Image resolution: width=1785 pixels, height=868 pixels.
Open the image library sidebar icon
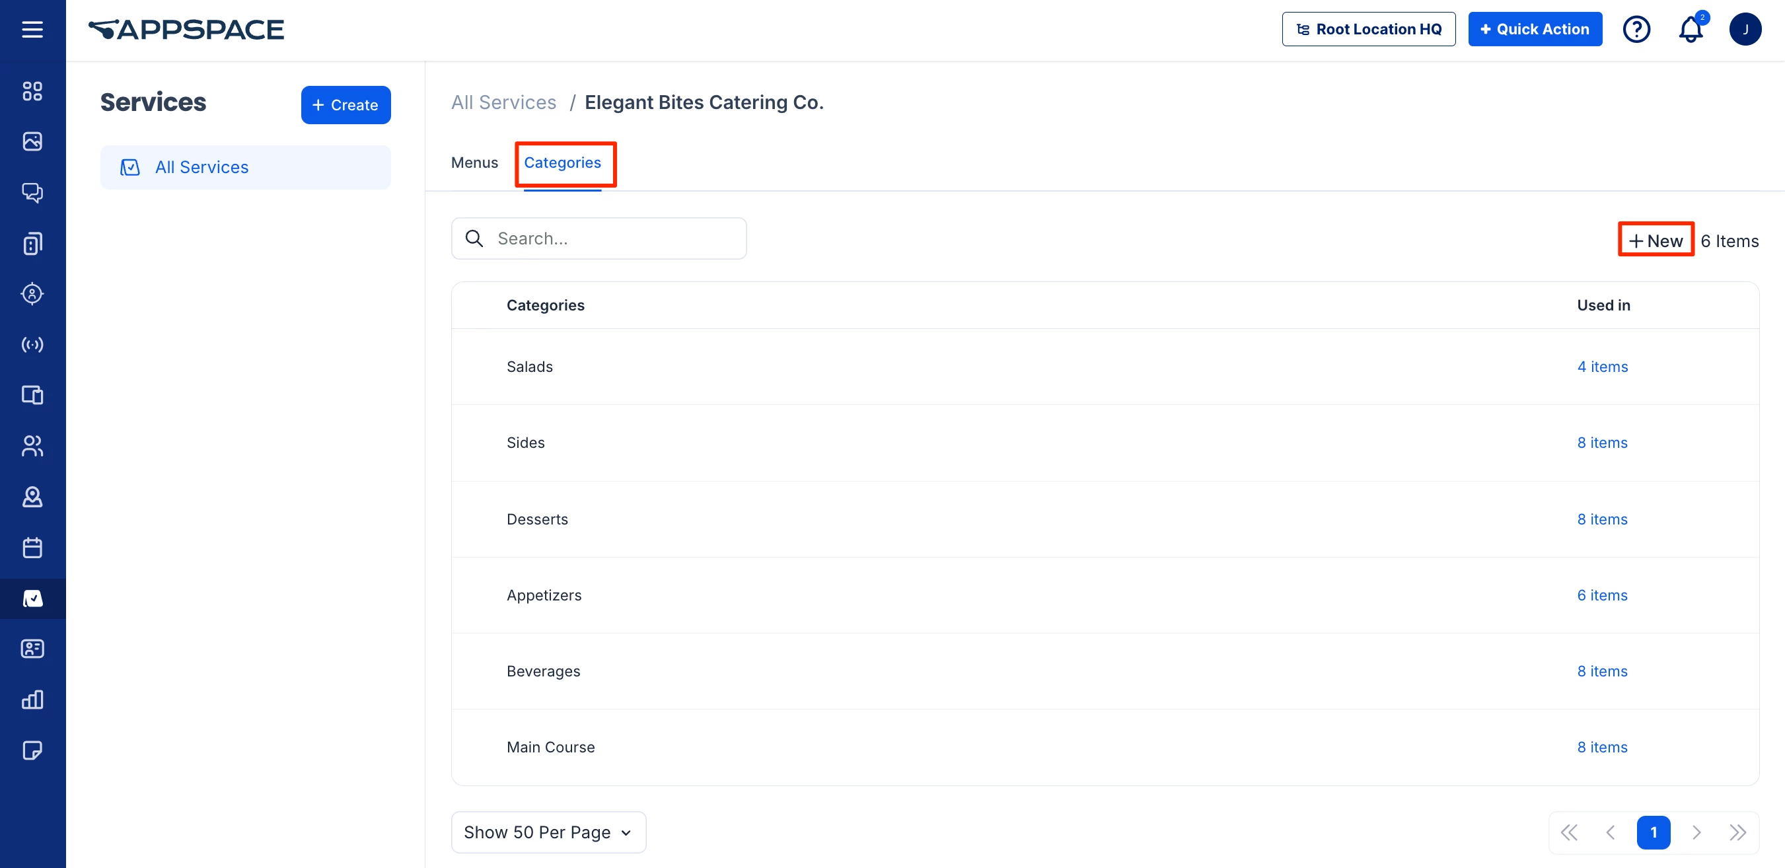coord(32,141)
